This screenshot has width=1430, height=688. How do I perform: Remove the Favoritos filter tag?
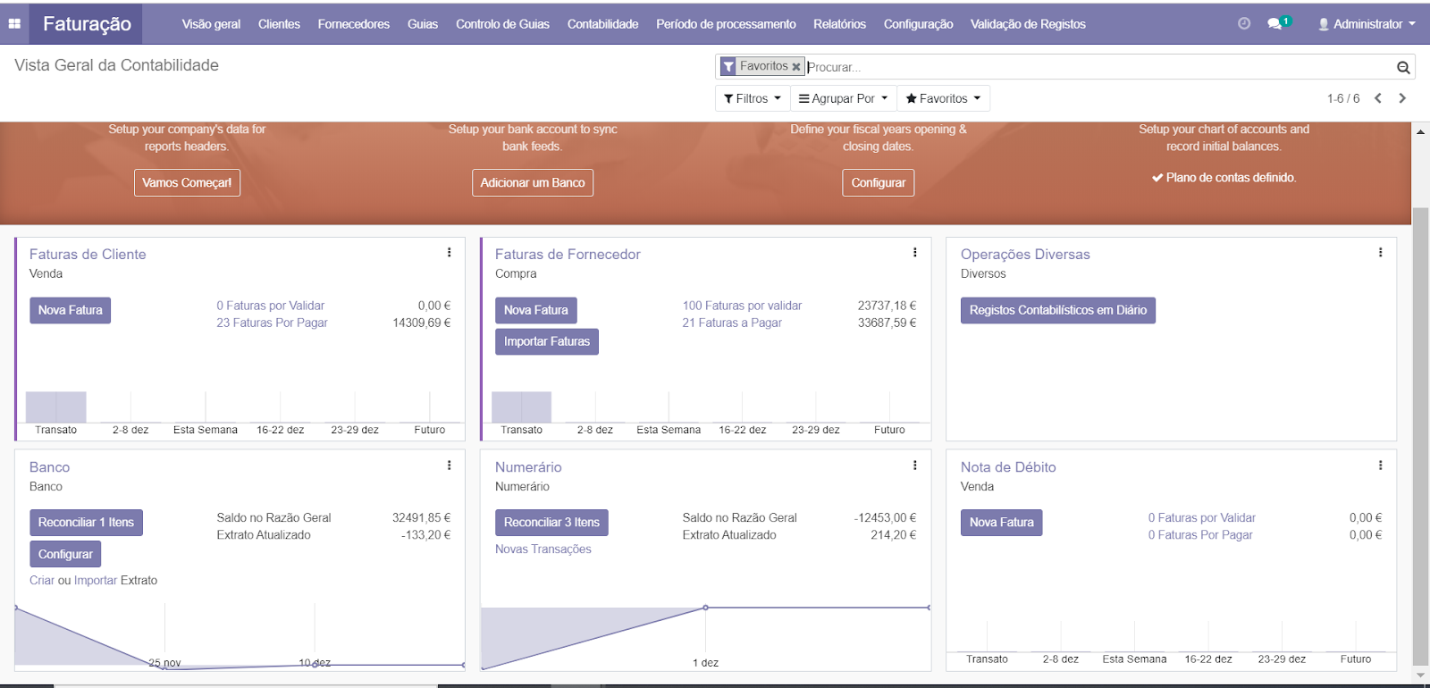(796, 67)
